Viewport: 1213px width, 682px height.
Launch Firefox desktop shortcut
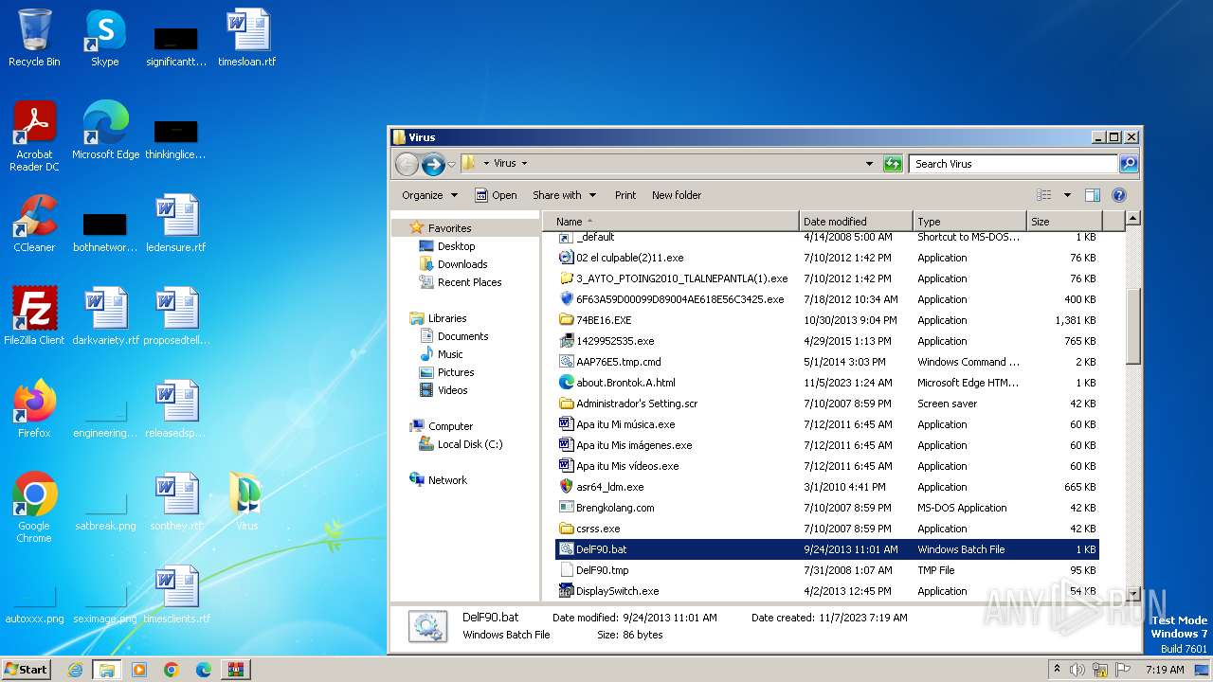pos(34,409)
